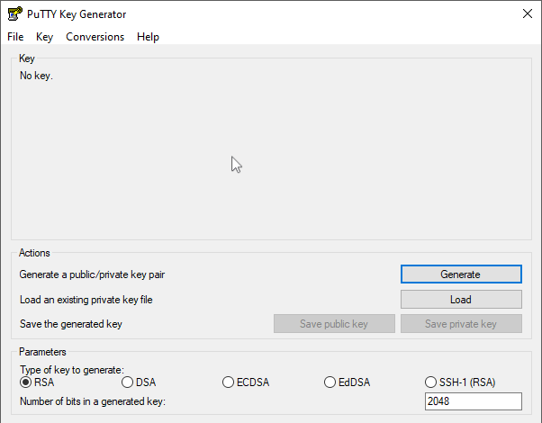This screenshot has height=423, width=542.
Task: Select the RSA key type
Action: click(26, 382)
